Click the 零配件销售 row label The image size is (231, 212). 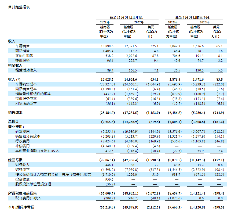tap(24, 56)
